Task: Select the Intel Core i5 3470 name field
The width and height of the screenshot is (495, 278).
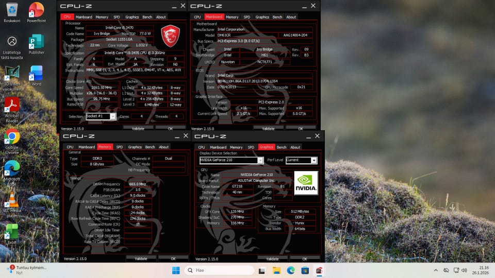Action: (x=119, y=28)
